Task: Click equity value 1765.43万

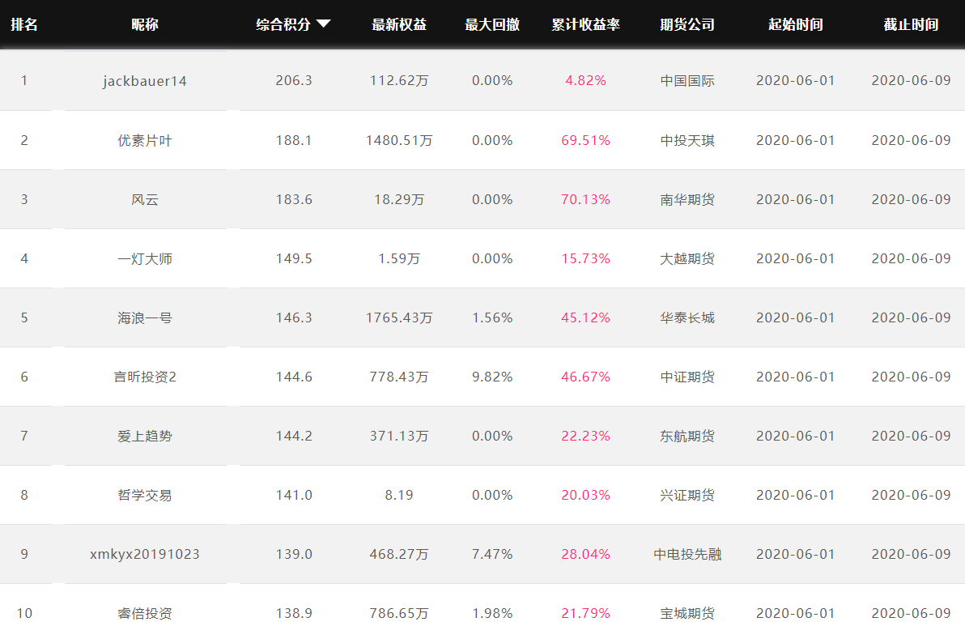Action: [x=399, y=317]
